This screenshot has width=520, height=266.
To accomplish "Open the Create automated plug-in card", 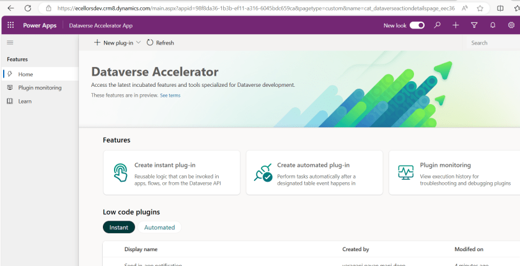I will click(x=314, y=172).
